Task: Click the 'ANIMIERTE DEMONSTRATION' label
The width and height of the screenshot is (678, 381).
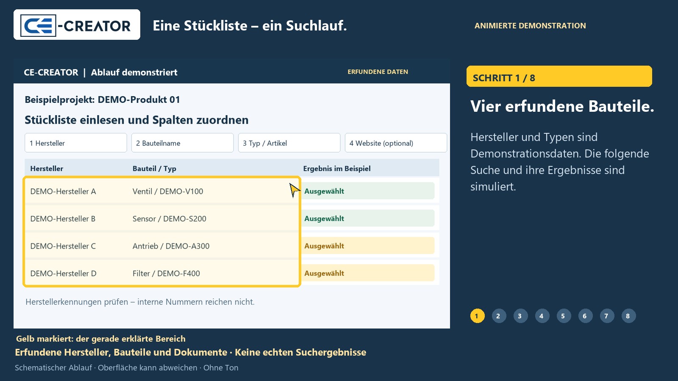Action: pos(530,26)
